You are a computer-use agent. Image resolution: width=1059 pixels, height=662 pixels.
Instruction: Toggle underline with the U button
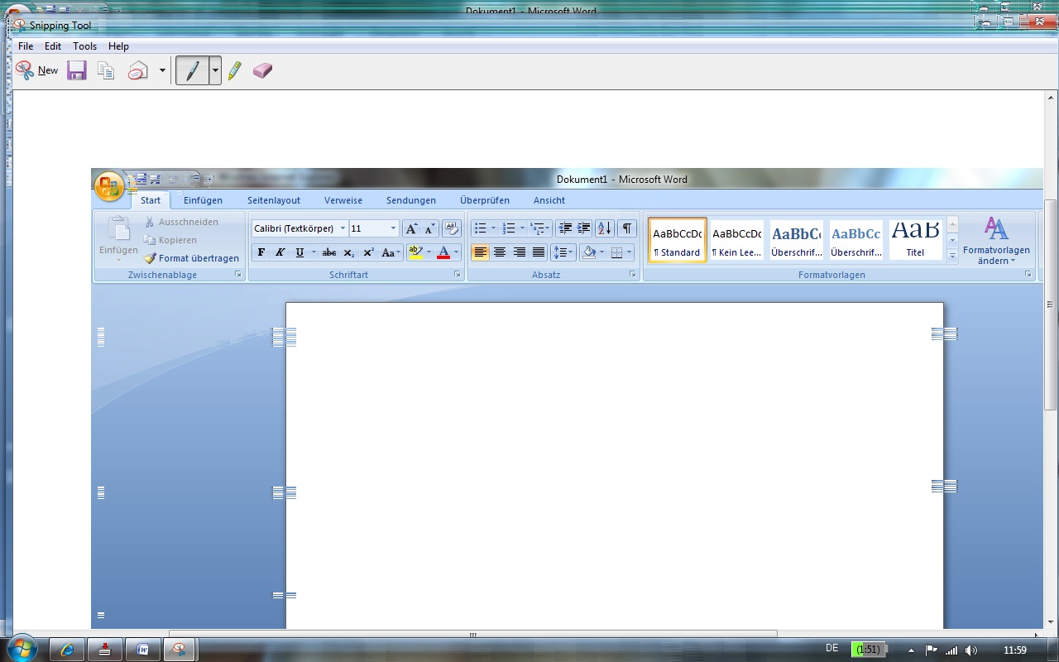pyautogui.click(x=299, y=252)
